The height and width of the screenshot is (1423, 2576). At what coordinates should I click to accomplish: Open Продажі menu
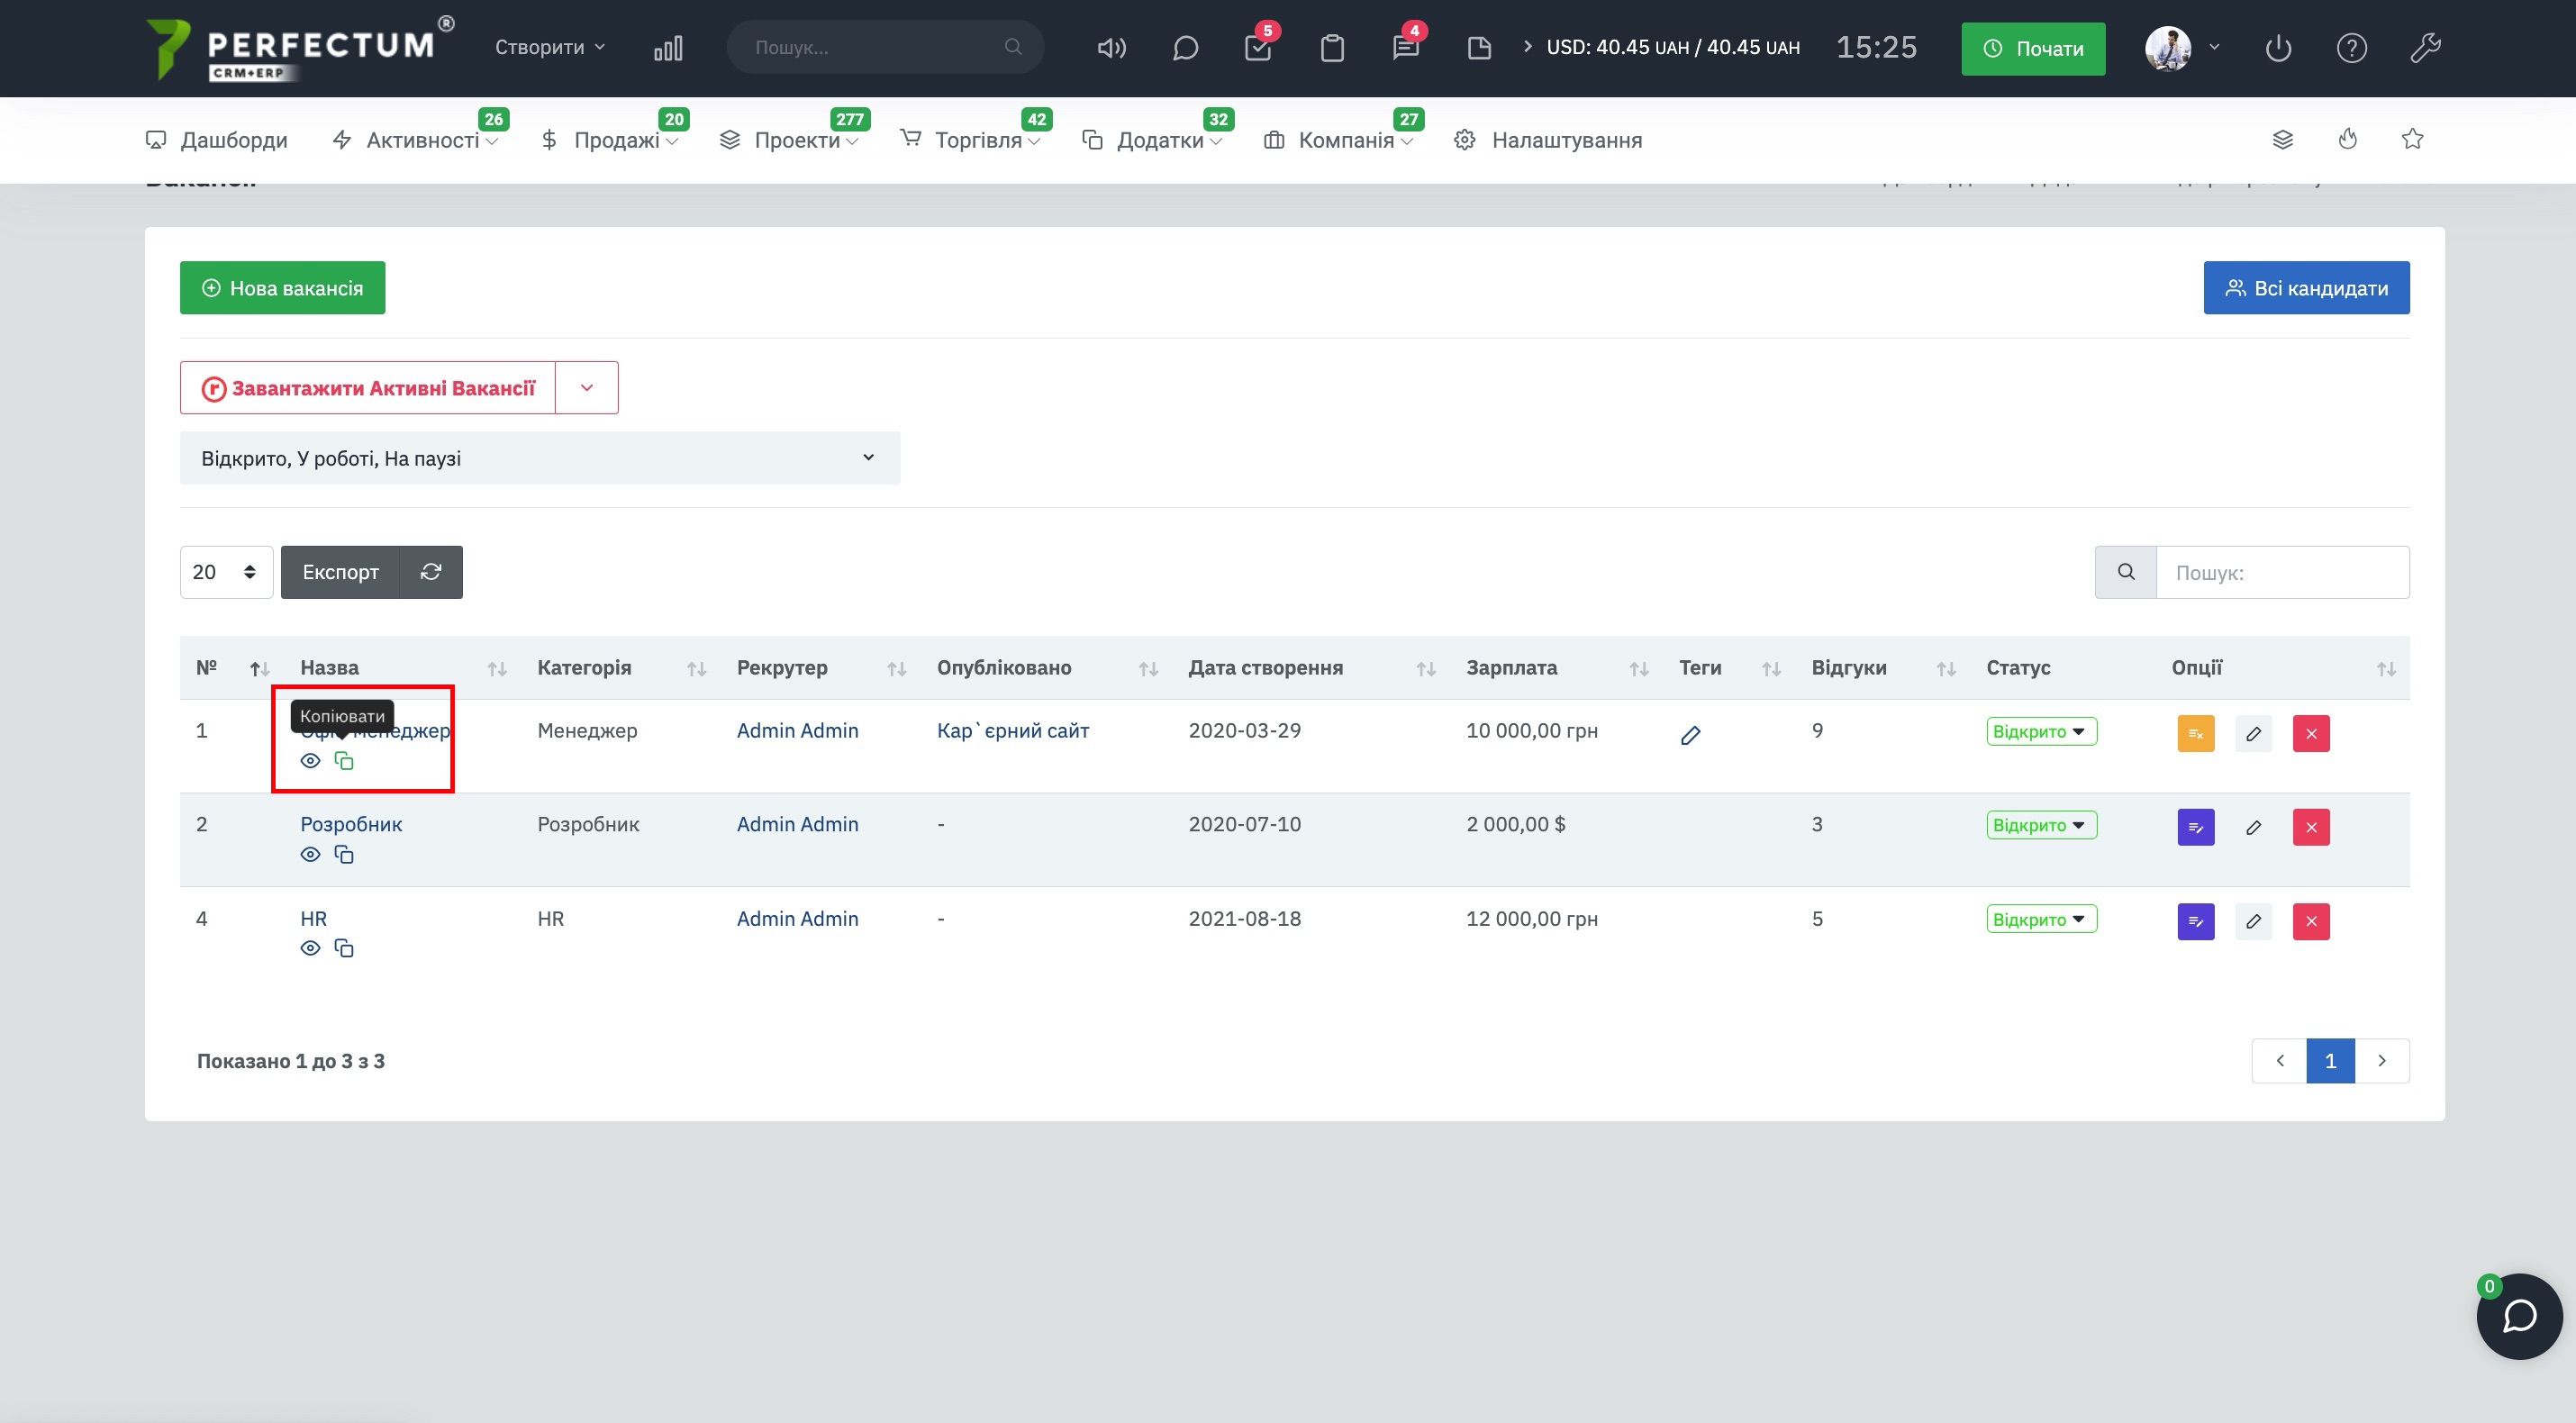609,140
